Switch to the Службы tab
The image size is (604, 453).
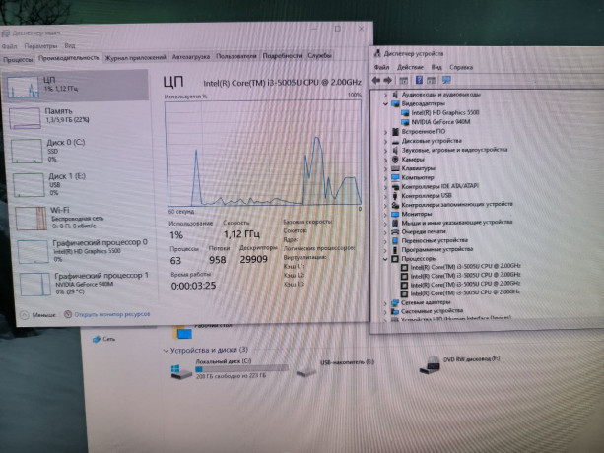point(319,55)
